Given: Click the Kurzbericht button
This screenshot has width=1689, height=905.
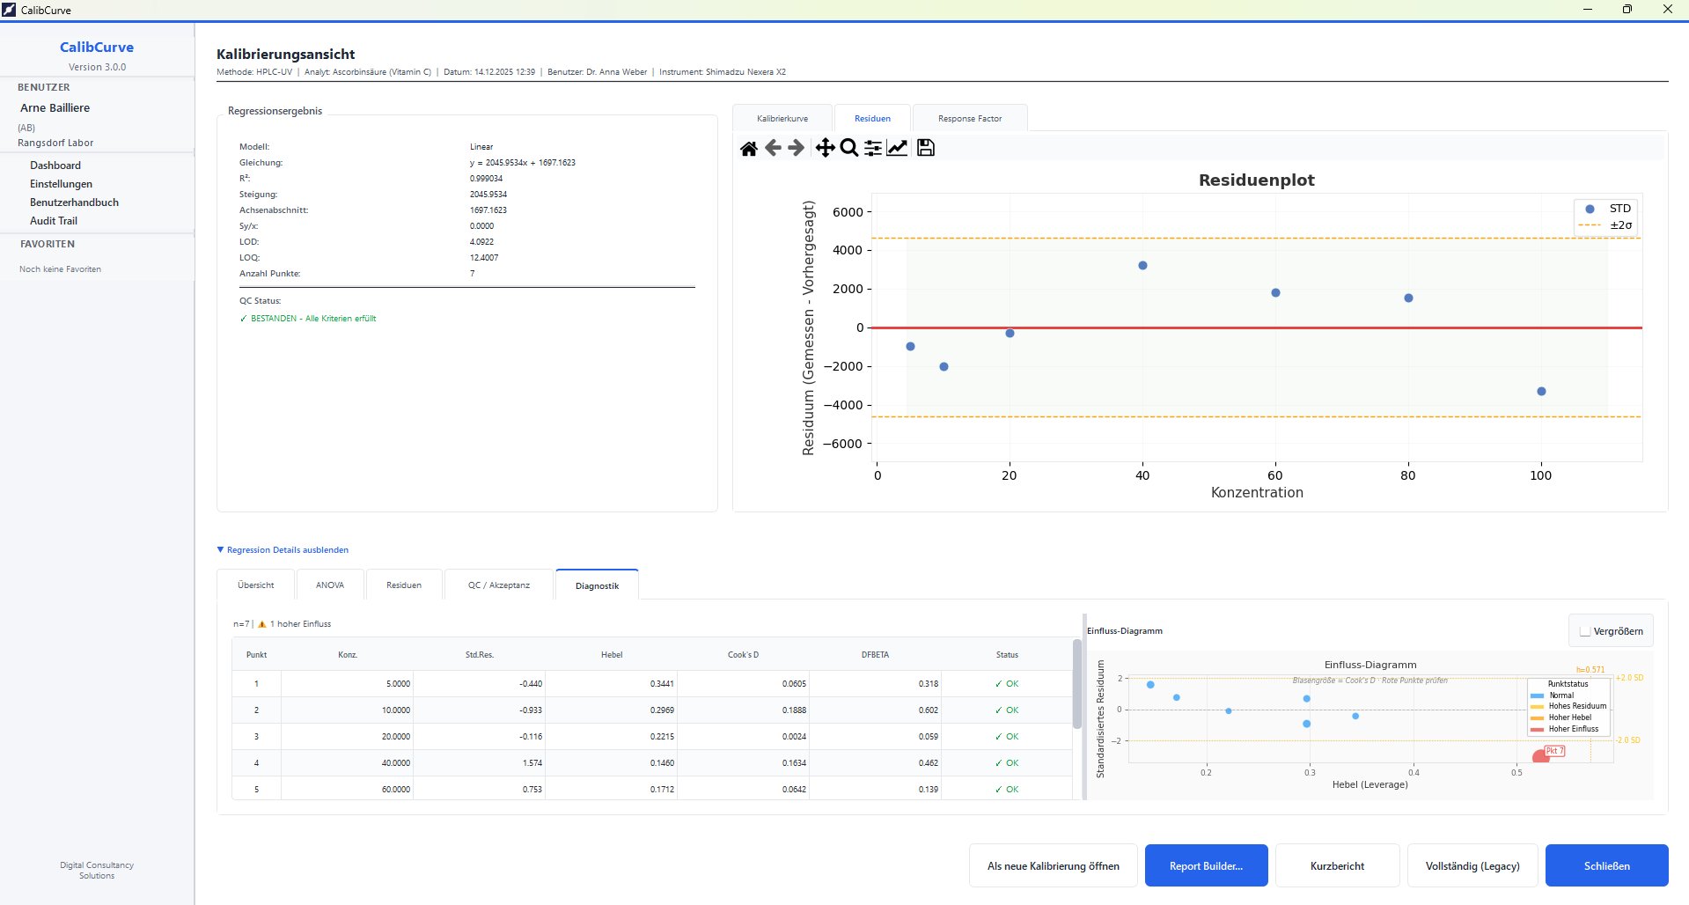Looking at the screenshot, I should [x=1337, y=866].
